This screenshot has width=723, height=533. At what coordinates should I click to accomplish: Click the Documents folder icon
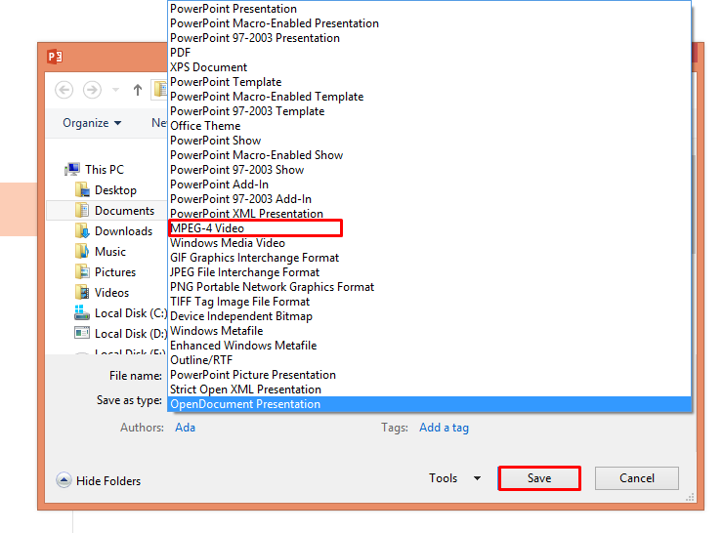coord(82,211)
